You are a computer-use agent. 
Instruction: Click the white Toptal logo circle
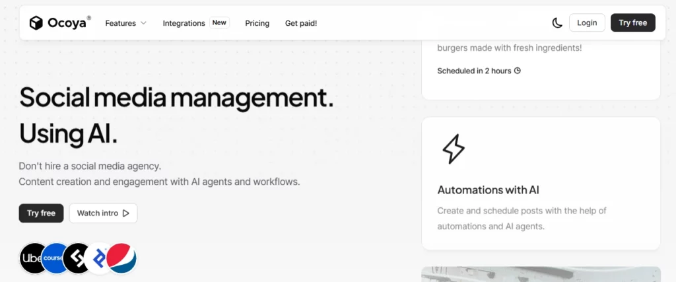[100, 258]
